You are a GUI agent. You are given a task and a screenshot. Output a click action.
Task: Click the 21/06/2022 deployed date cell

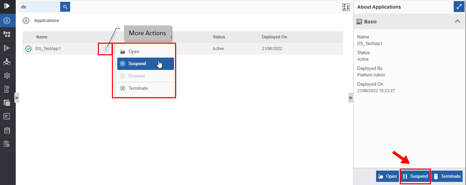click(272, 49)
